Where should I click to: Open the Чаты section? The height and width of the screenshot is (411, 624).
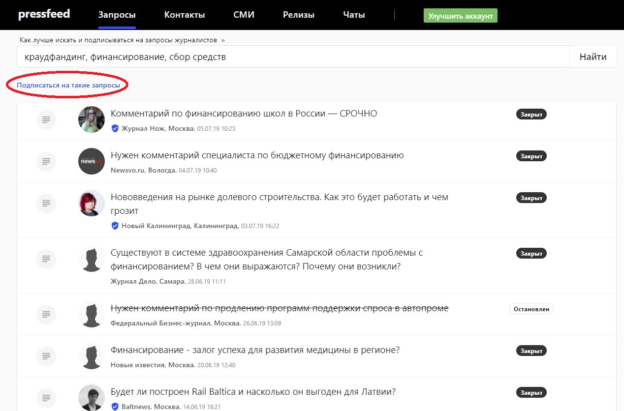coord(354,15)
